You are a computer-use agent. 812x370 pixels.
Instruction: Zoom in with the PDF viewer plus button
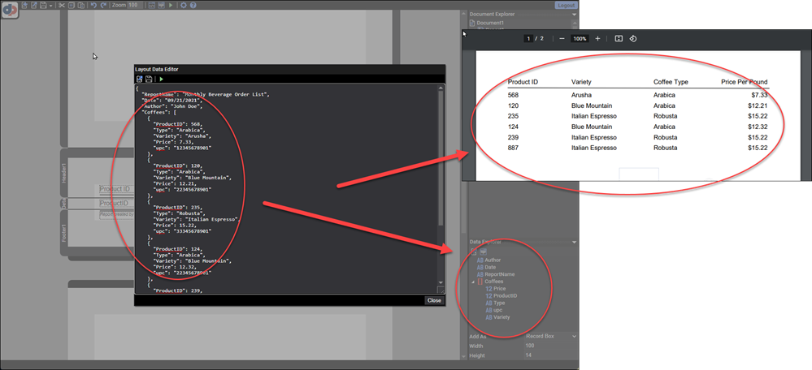click(x=597, y=39)
